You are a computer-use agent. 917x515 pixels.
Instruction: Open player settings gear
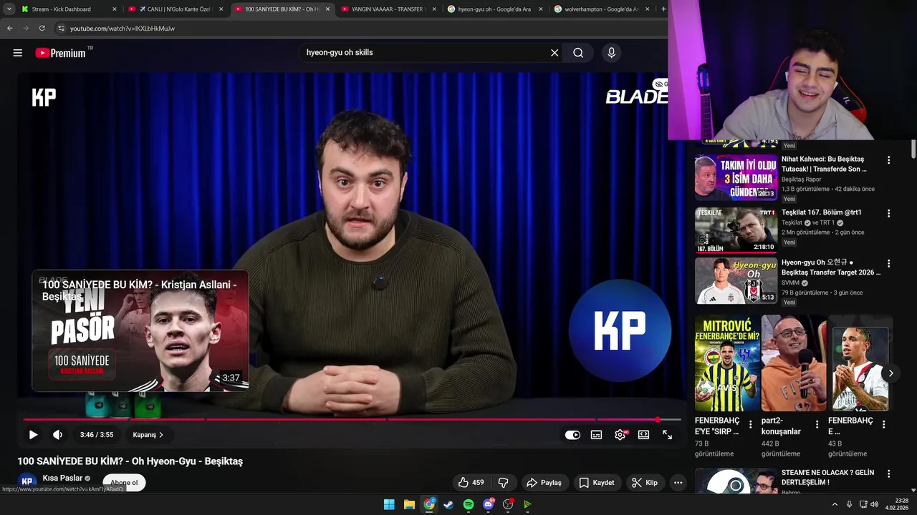tap(620, 435)
